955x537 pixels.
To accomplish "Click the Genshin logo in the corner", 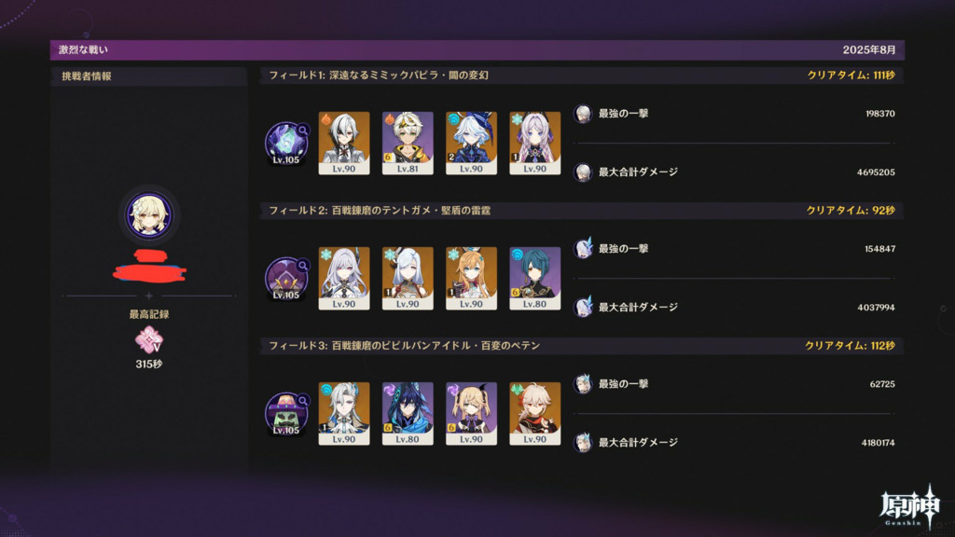I will tap(910, 507).
